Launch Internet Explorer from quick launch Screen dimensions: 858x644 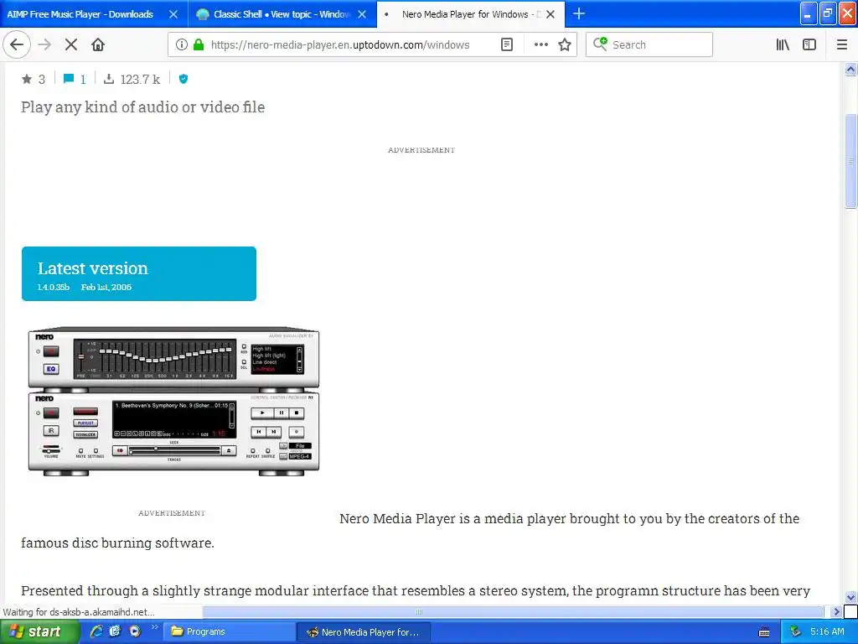[x=96, y=631]
